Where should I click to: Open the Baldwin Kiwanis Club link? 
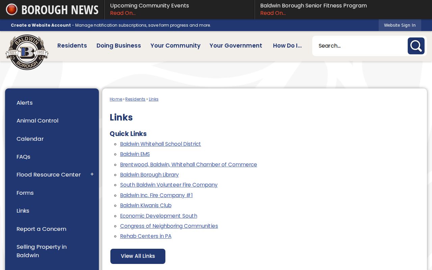(146, 206)
